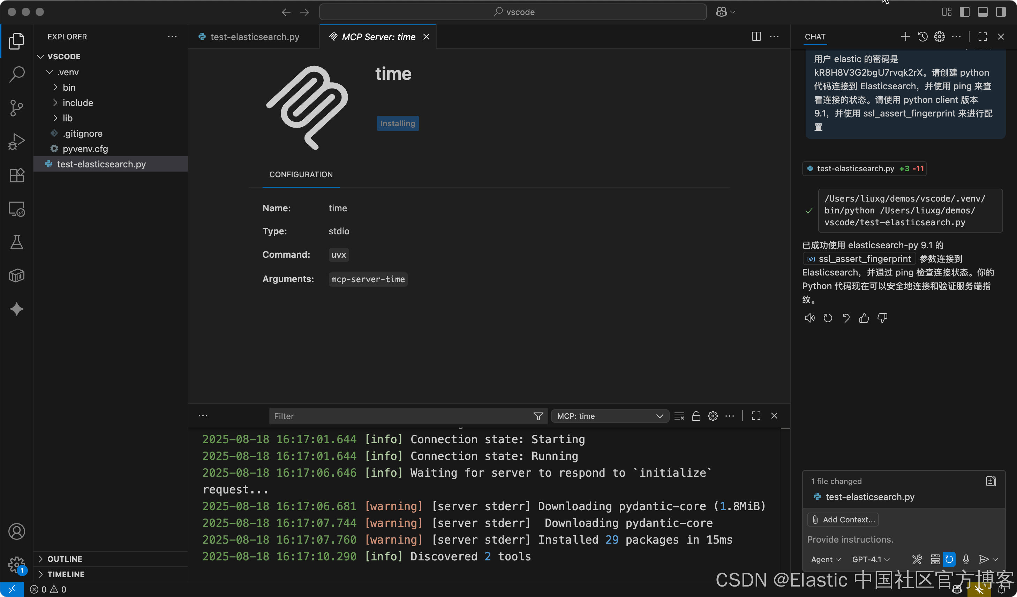Toggle the bottom panel
Image resolution: width=1017 pixels, height=597 pixels.
983,12
